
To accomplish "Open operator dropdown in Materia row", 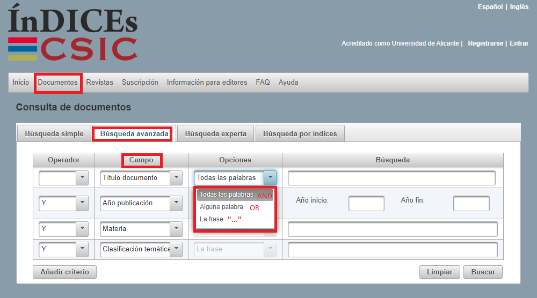I will pyautogui.click(x=64, y=229).
